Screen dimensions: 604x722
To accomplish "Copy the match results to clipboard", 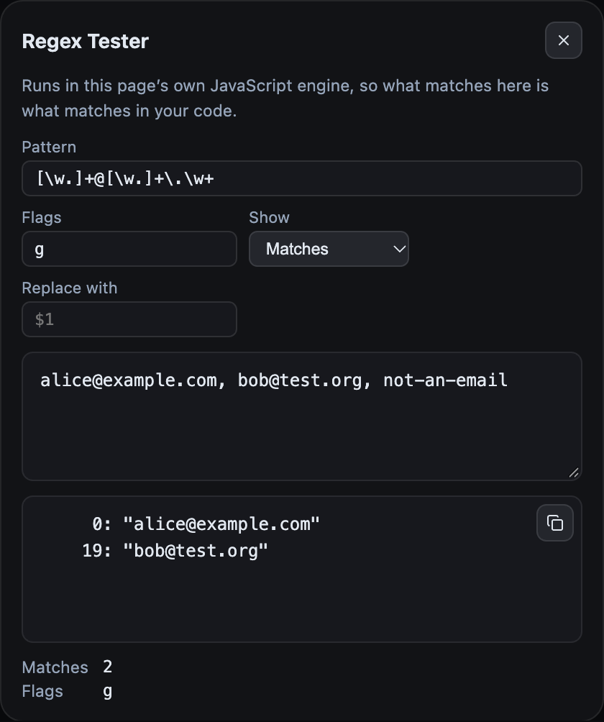I will pyautogui.click(x=554, y=523).
